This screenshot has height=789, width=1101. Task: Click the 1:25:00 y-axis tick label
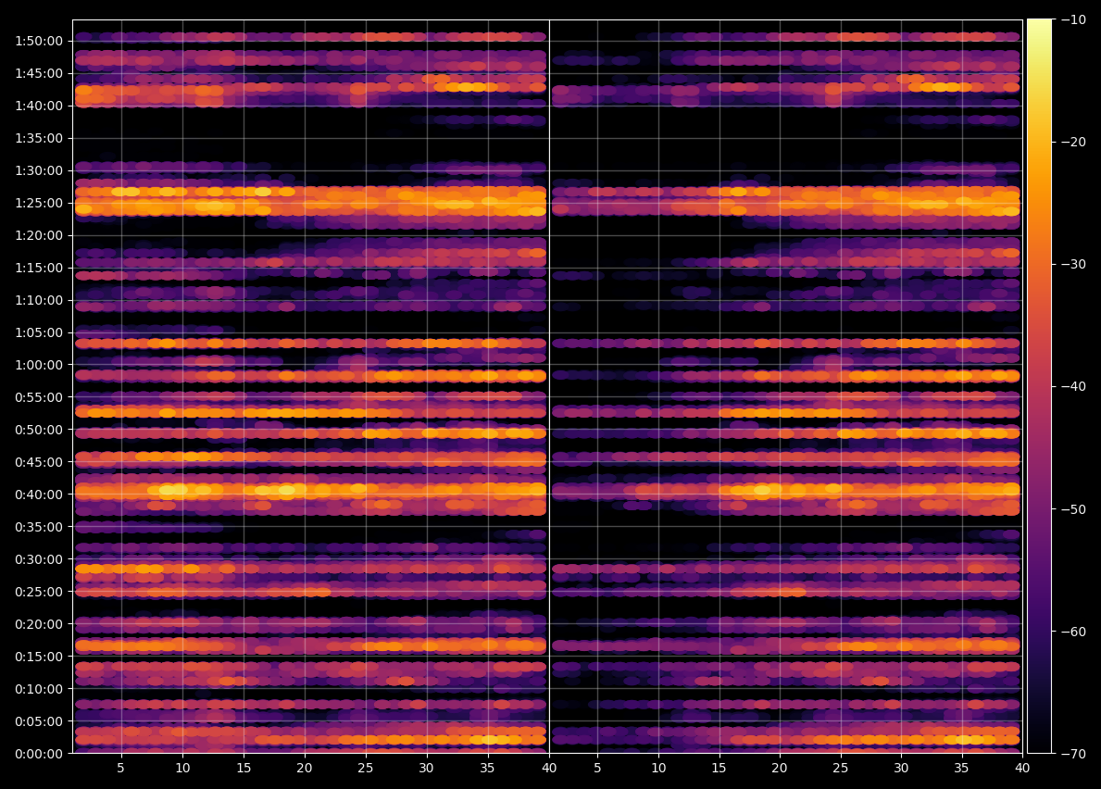[x=39, y=203]
